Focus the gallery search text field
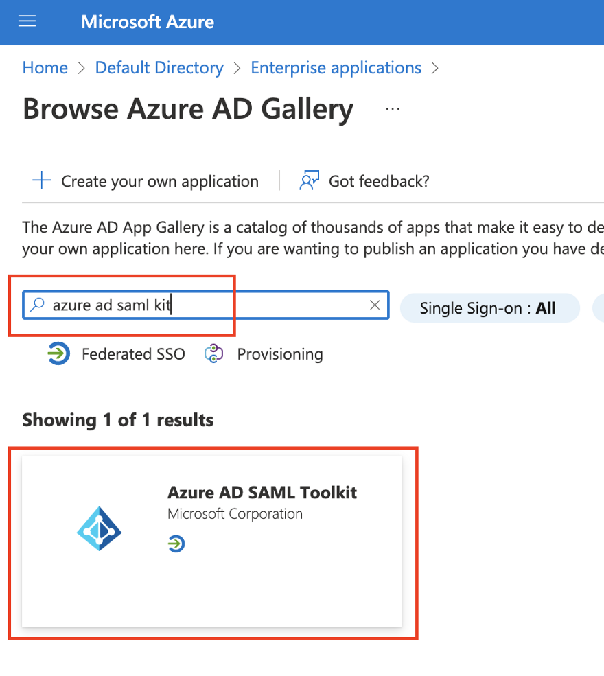This screenshot has width=604, height=676. (206, 305)
